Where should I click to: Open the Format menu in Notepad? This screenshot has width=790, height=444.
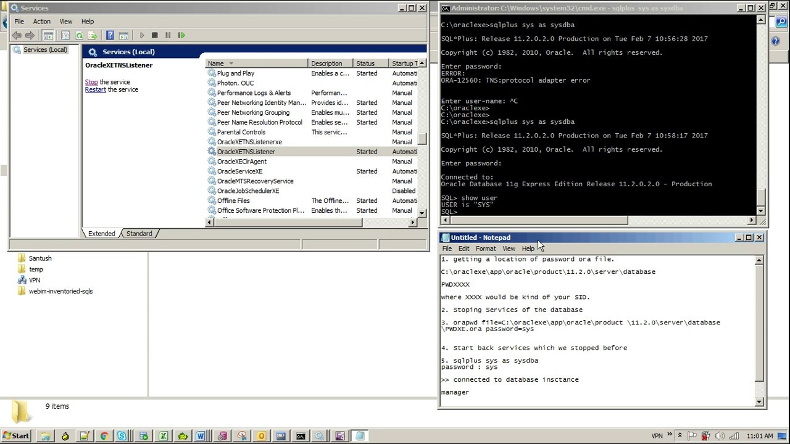point(485,249)
